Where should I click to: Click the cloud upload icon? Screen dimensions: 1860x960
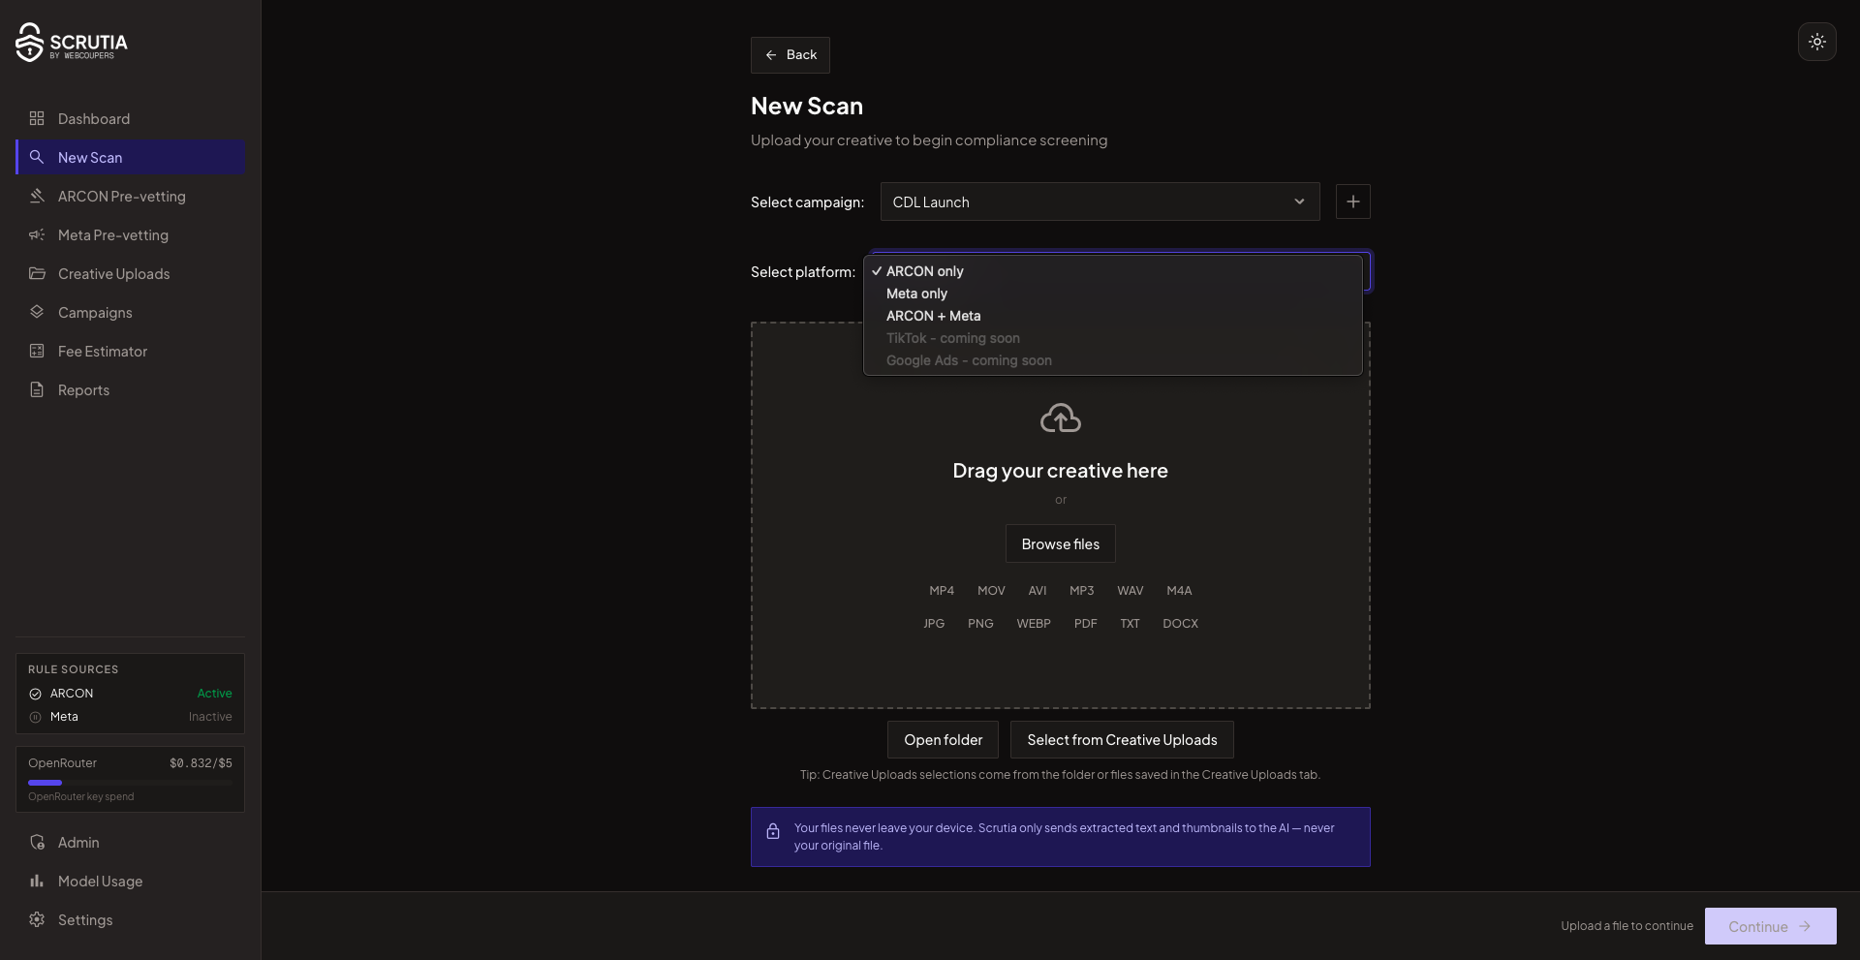[x=1060, y=418]
